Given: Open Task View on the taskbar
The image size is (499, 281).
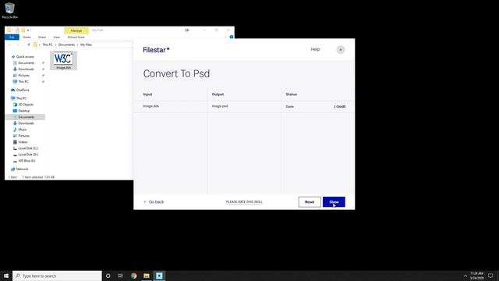Looking at the screenshot, I should [121, 276].
